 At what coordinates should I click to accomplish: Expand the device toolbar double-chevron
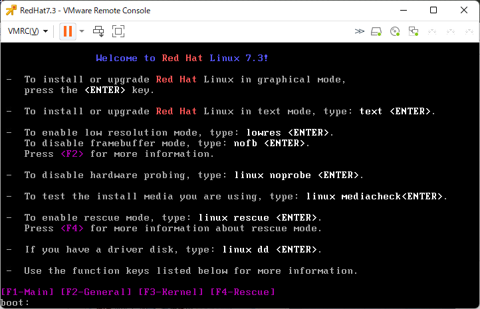pos(360,31)
